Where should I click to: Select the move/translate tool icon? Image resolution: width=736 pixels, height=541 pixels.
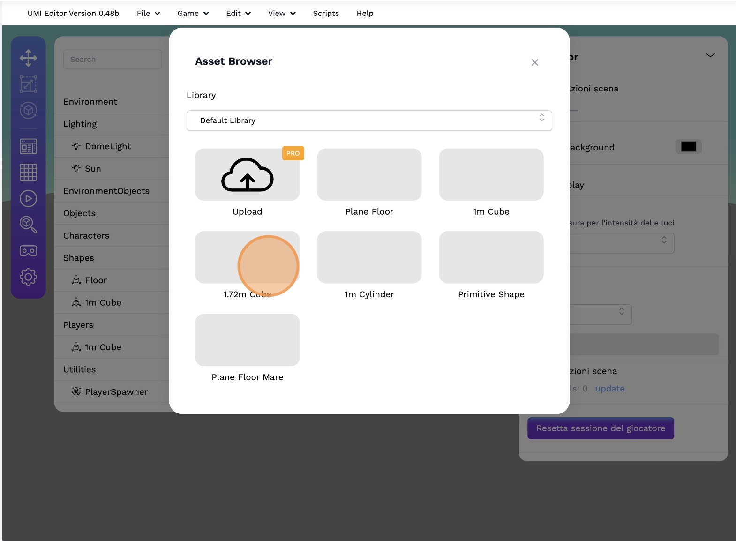[x=28, y=58]
